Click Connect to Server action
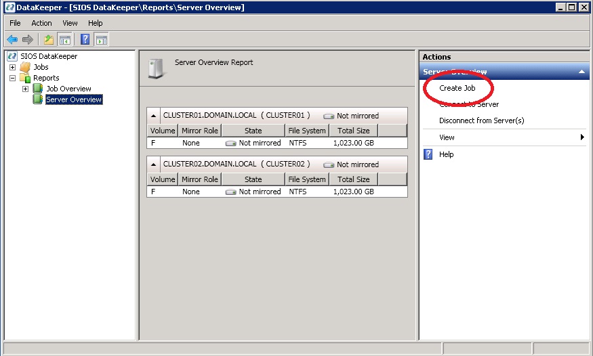The width and height of the screenshot is (593, 356). (469, 104)
